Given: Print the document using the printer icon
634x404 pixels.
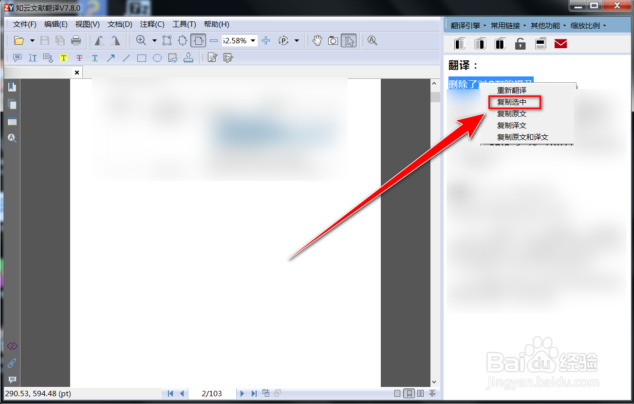Looking at the screenshot, I should [x=76, y=41].
